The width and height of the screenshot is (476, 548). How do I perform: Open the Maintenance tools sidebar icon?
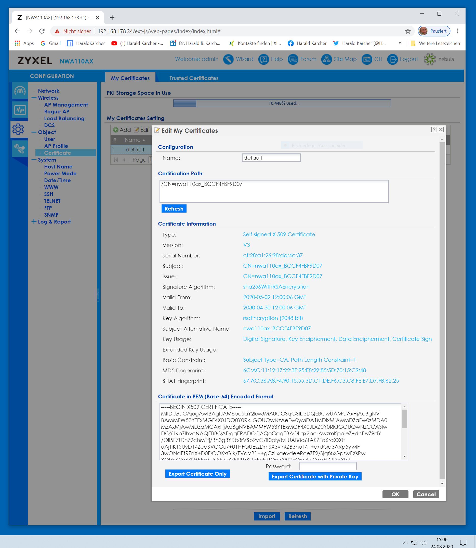20,149
